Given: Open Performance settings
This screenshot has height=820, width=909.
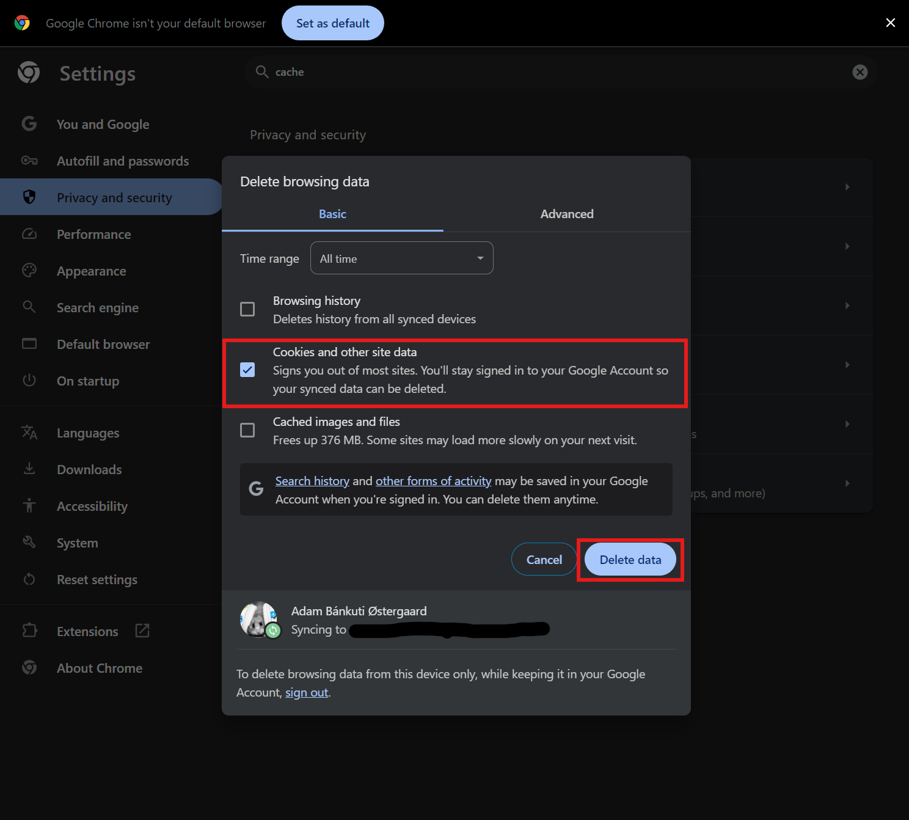Looking at the screenshot, I should coord(93,235).
